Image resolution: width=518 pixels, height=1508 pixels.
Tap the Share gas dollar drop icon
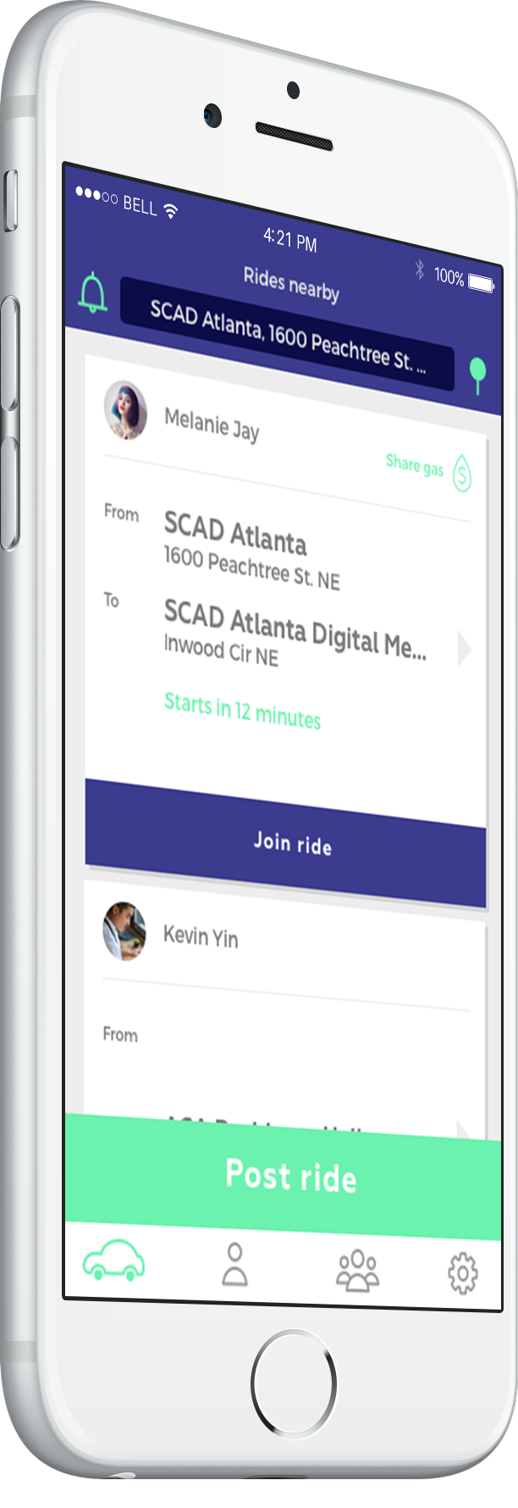pos(461,473)
